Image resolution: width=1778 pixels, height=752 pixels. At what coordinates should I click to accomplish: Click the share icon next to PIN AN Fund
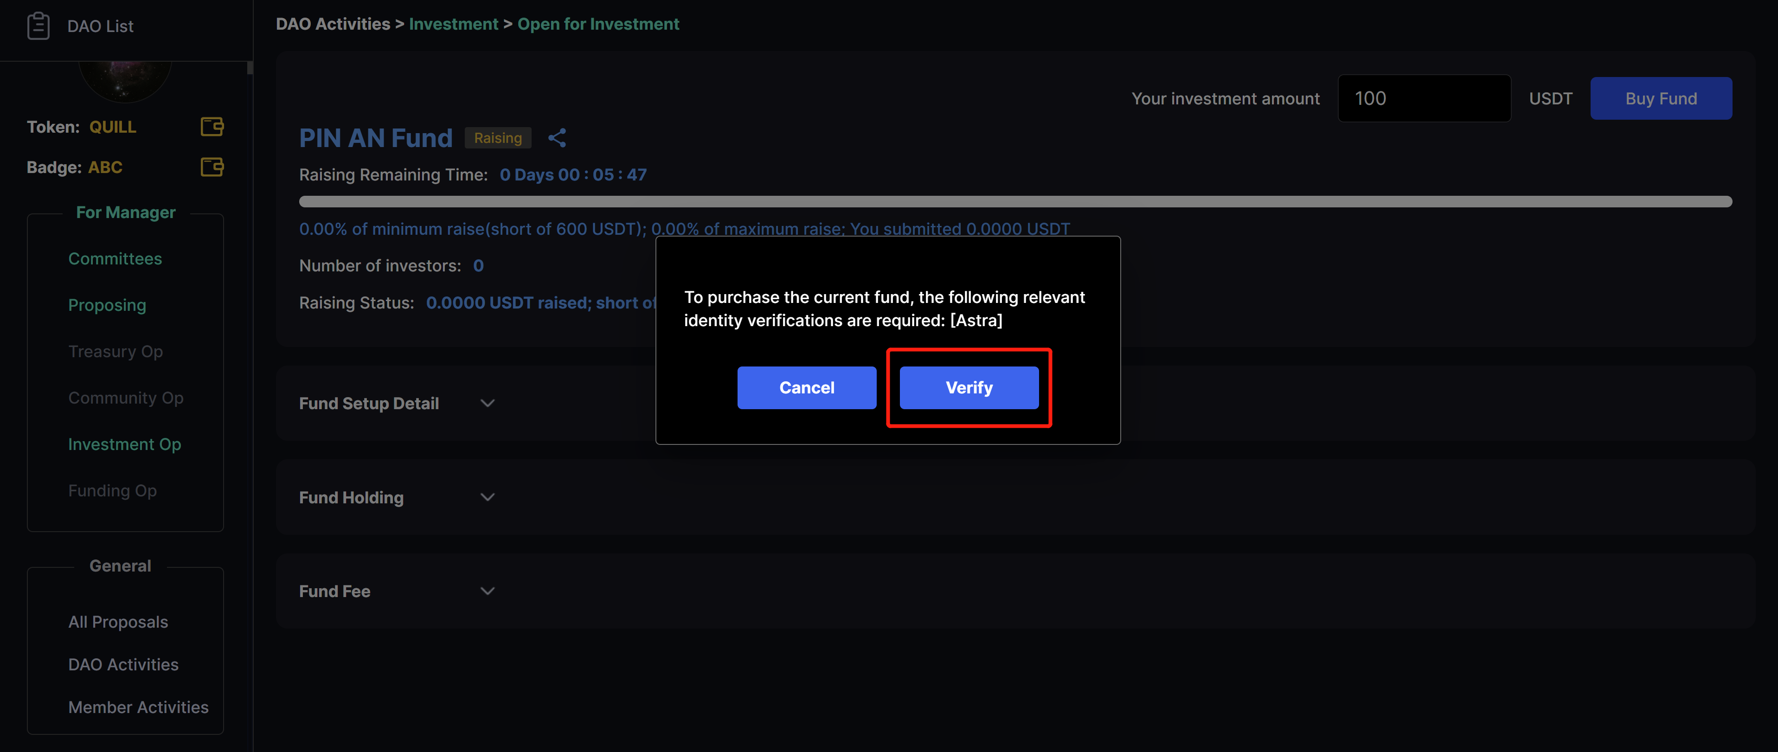(557, 138)
